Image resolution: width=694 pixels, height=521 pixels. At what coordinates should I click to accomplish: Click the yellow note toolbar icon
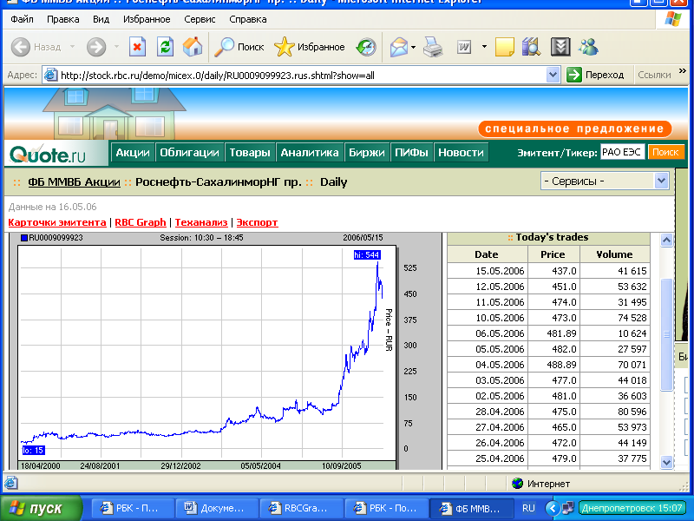coord(505,47)
